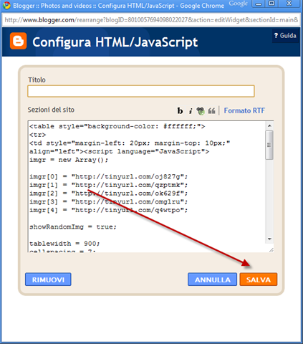Click the 'tablewidth = 900;' line
The width and height of the screenshot is (303, 344).
[64, 244]
